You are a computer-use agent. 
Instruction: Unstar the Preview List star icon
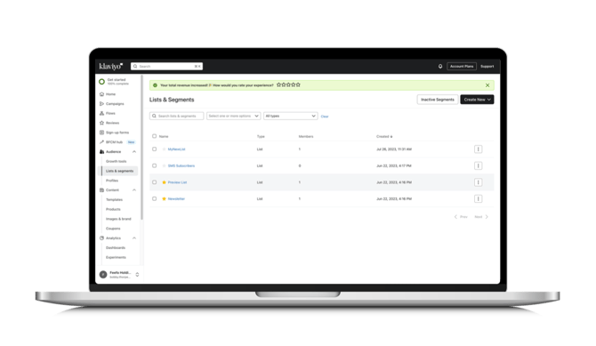coord(165,182)
